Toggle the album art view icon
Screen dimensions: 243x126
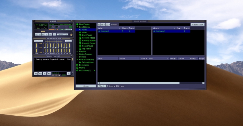point(99,25)
